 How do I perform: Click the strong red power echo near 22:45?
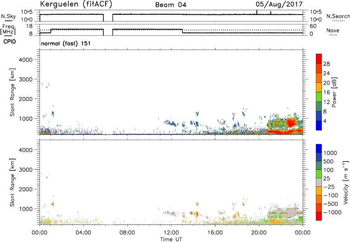click(x=290, y=122)
